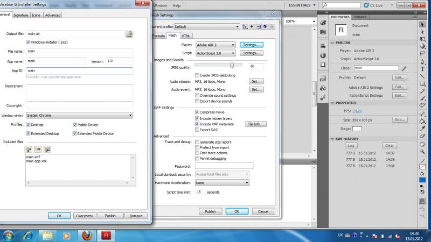Switch to the Signature tab
The width and height of the screenshot is (431, 242).
coord(21,15)
